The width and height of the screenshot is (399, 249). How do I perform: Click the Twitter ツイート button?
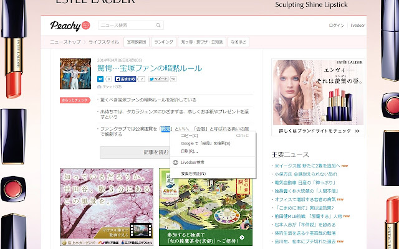click(158, 79)
